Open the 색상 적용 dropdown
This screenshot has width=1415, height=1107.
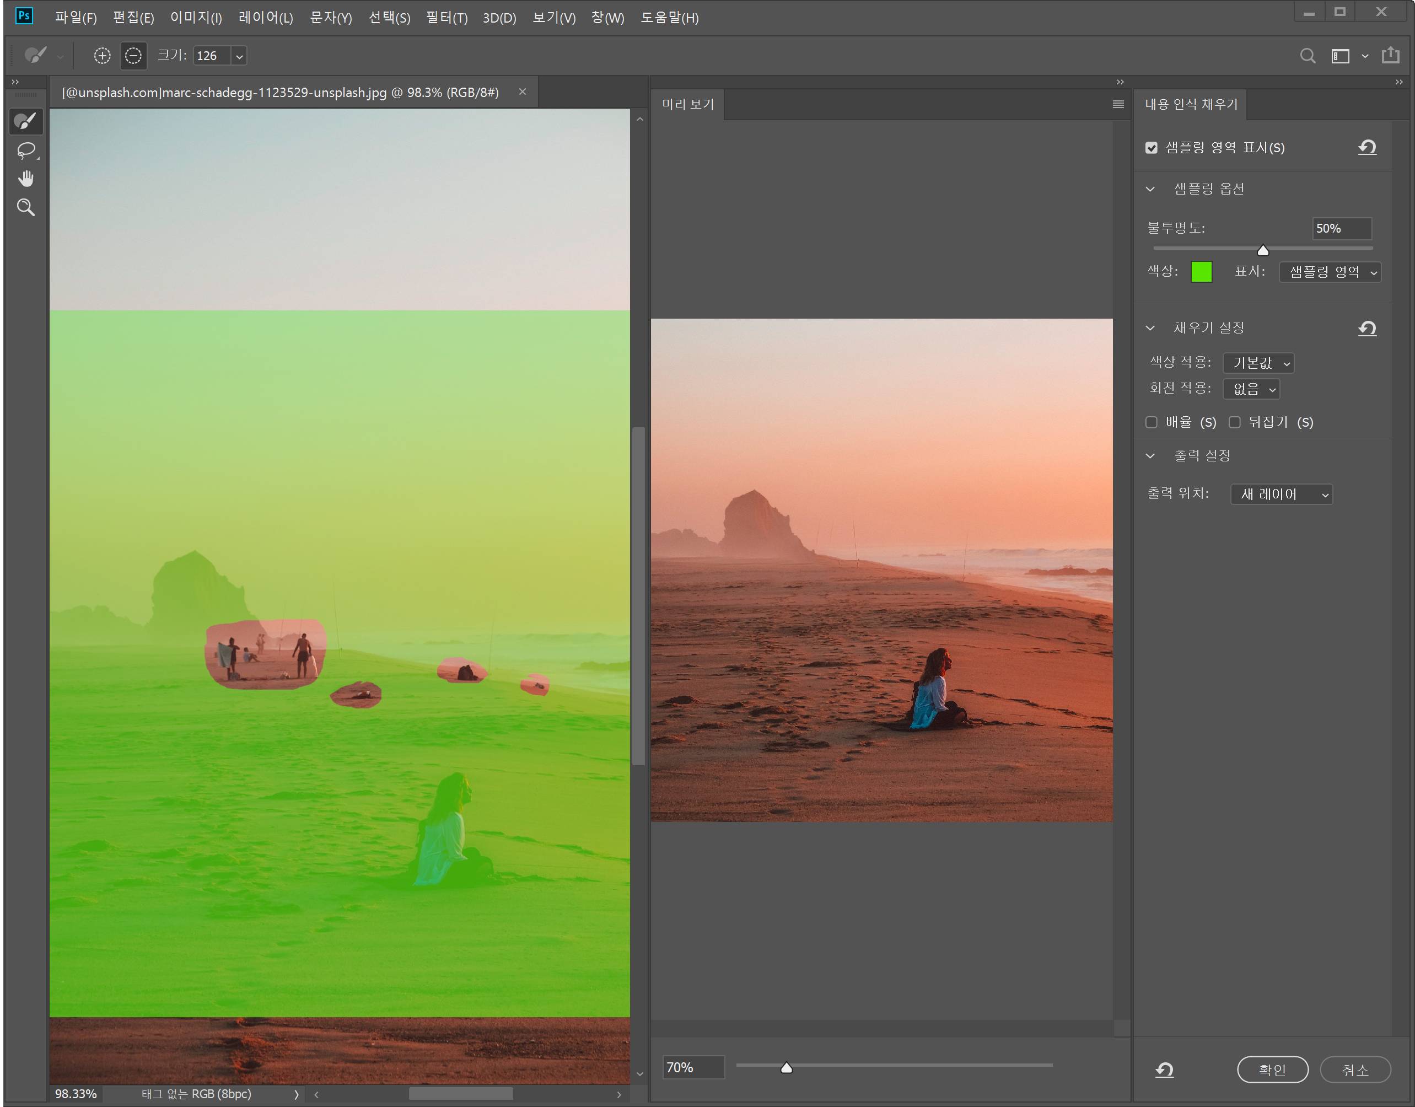1258,363
